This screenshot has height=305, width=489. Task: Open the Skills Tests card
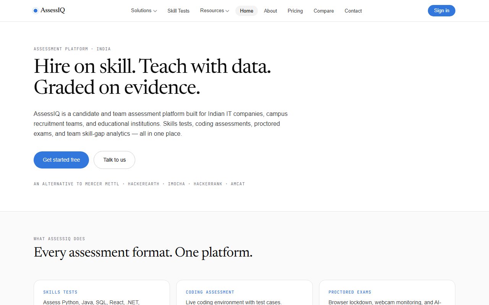(x=102, y=293)
